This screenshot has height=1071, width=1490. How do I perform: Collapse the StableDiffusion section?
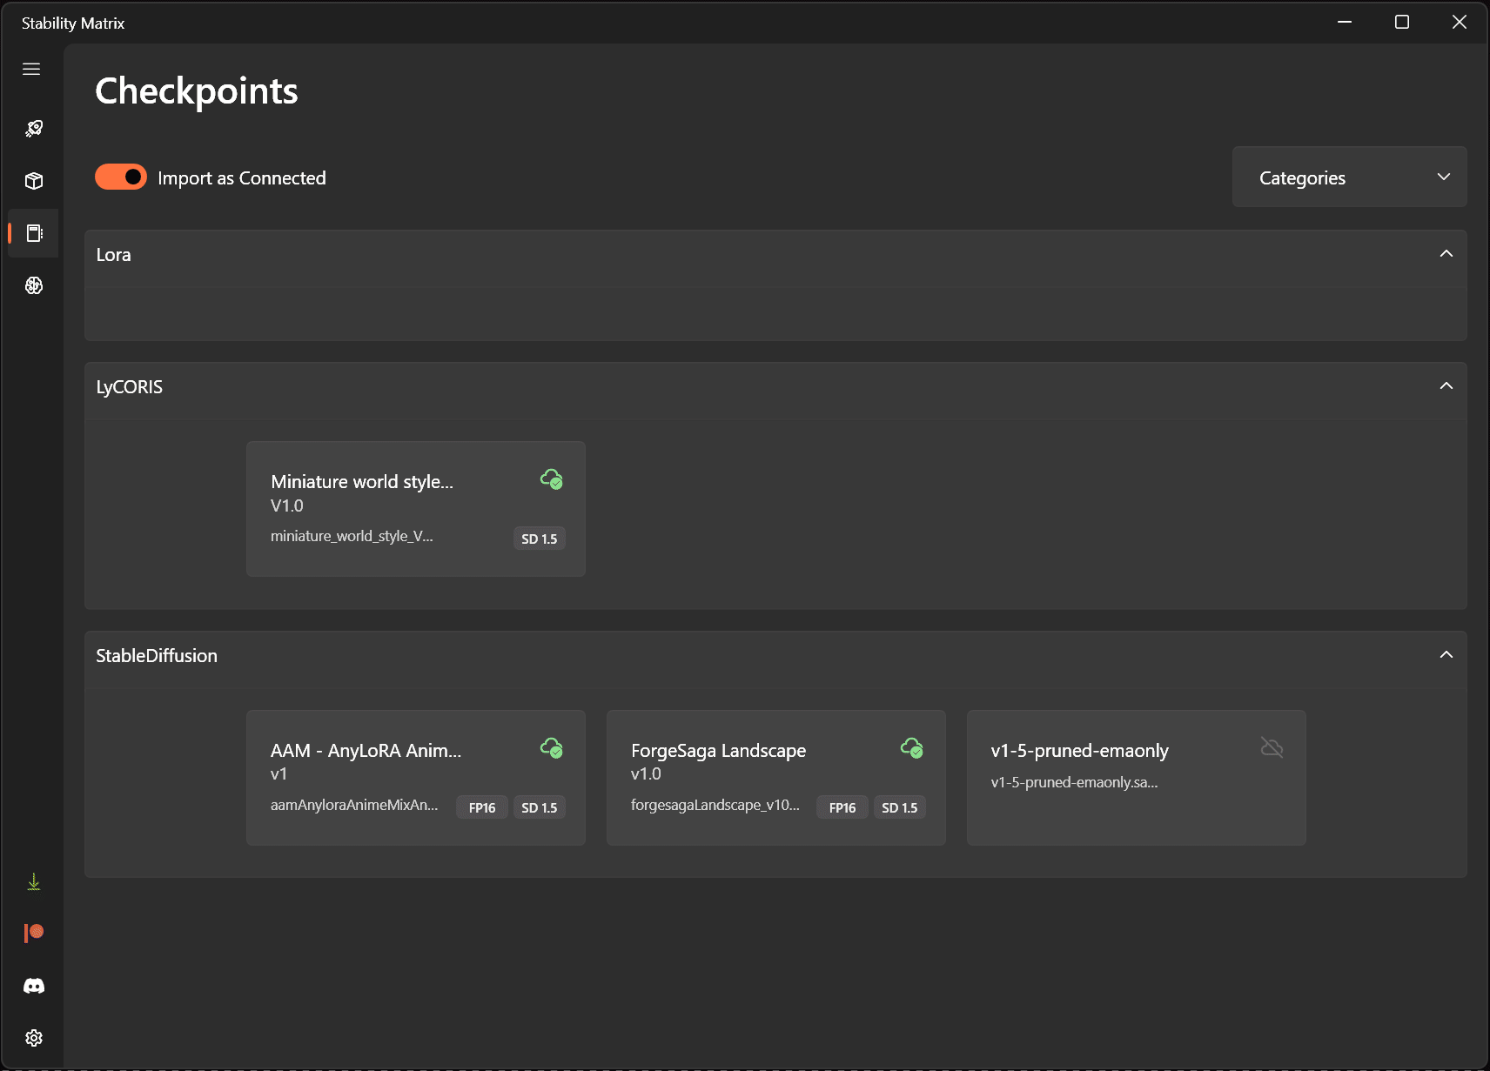point(1446,654)
